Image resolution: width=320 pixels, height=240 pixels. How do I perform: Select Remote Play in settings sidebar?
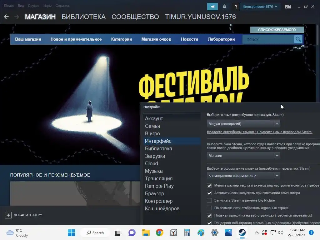tap(159, 186)
